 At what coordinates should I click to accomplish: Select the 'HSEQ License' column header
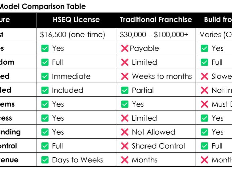pyautogui.click(x=76, y=20)
